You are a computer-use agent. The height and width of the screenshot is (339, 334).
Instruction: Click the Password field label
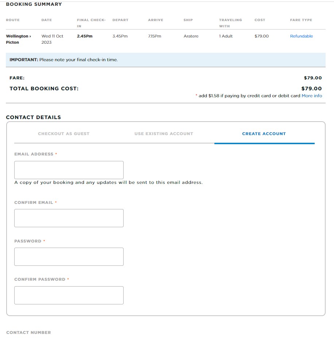(28, 241)
